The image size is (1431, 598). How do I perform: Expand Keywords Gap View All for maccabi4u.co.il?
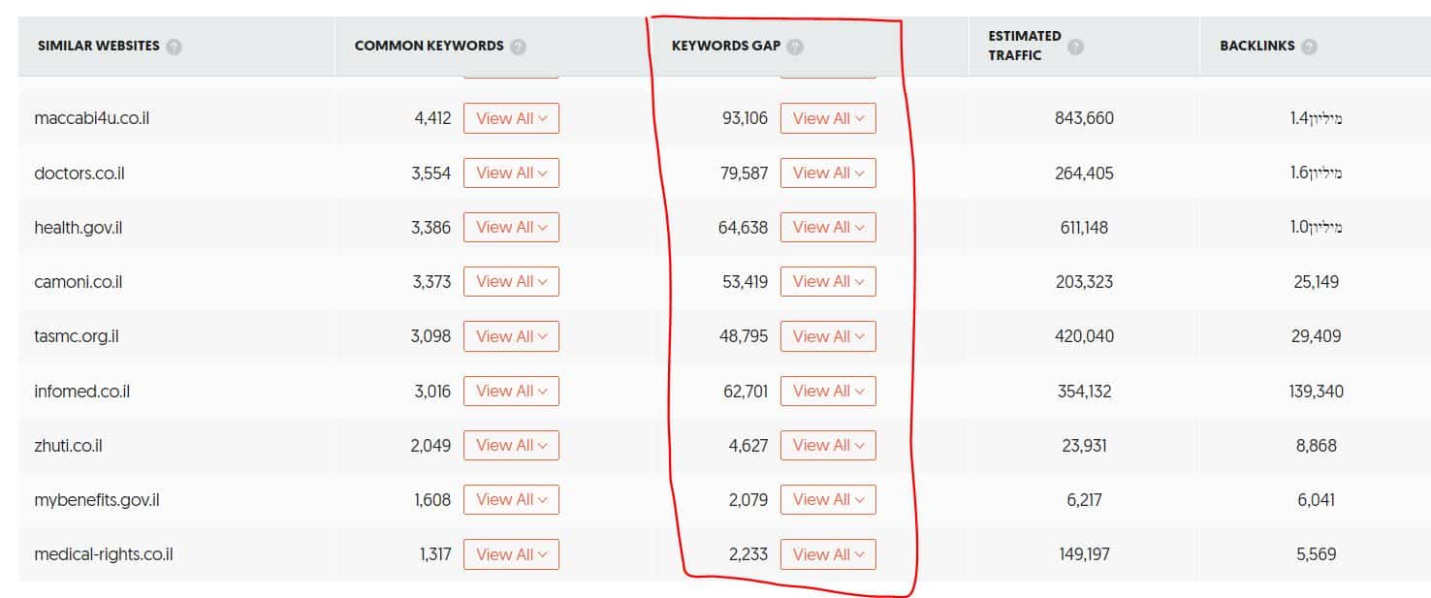point(828,118)
